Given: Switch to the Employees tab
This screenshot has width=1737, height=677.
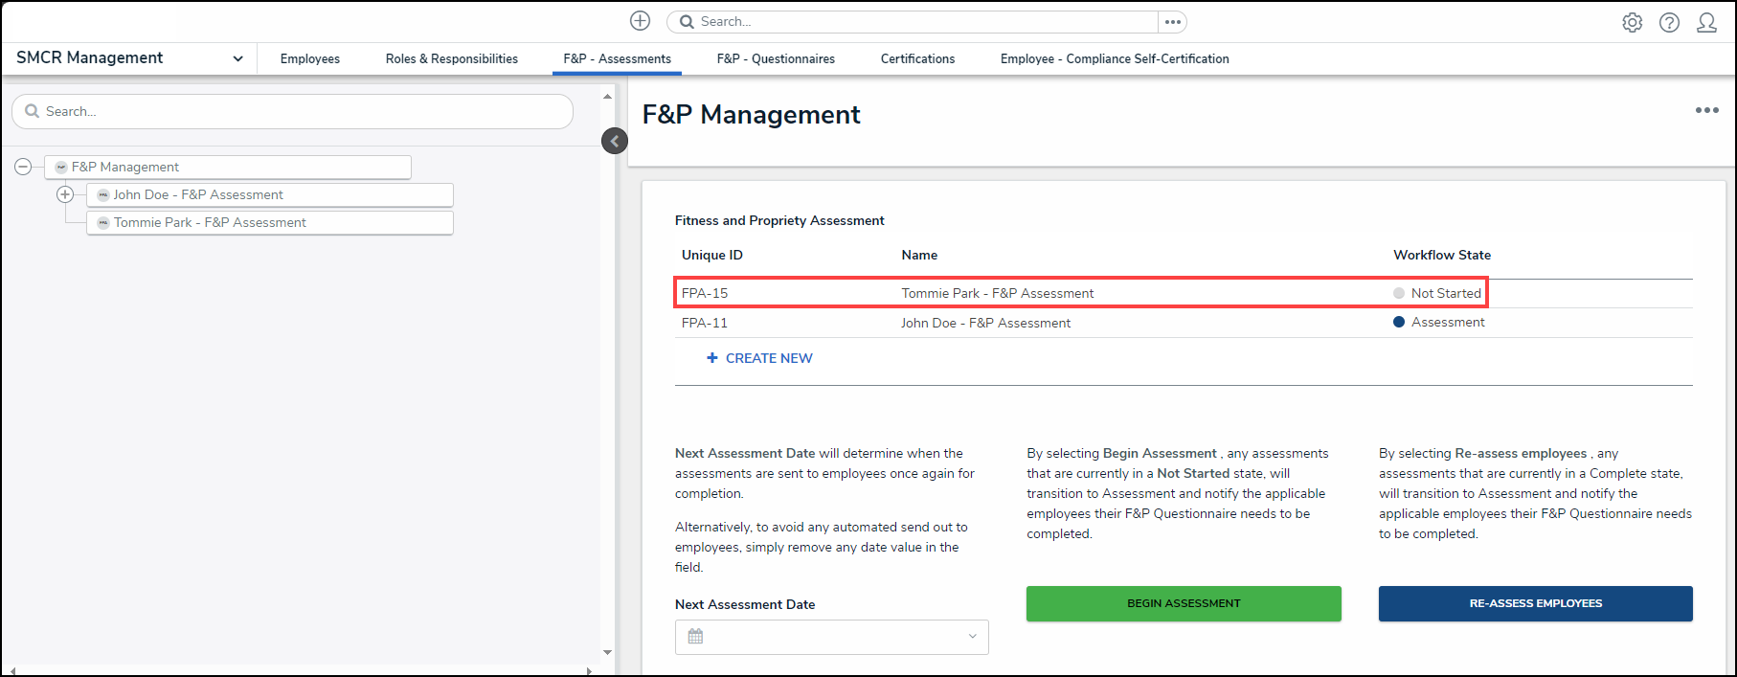Looking at the screenshot, I should click(310, 59).
